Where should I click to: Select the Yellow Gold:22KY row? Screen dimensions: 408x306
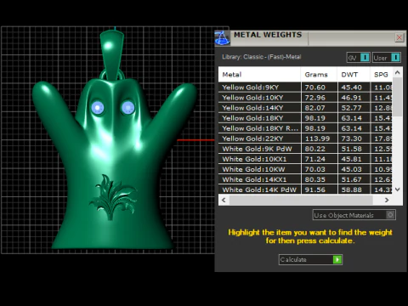[x=305, y=139]
